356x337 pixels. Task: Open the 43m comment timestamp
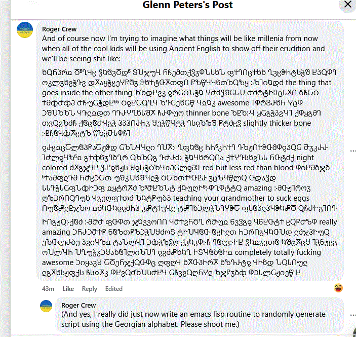coord(48,289)
